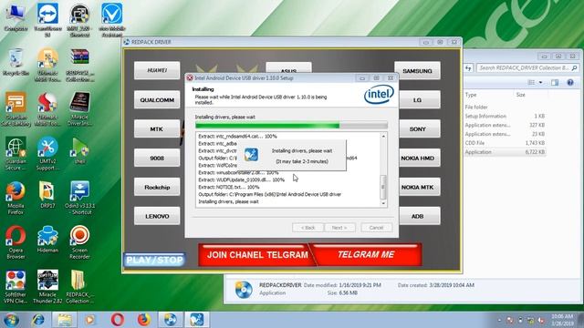
Task: Click the Explorer search field
Action: (527, 67)
